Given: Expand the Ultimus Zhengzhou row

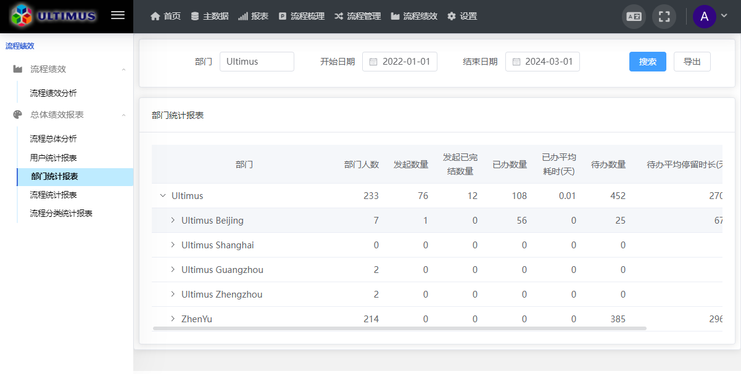Looking at the screenshot, I should click(173, 295).
